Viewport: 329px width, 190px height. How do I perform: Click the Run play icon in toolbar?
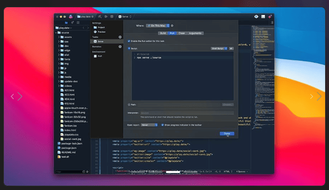(106, 17)
